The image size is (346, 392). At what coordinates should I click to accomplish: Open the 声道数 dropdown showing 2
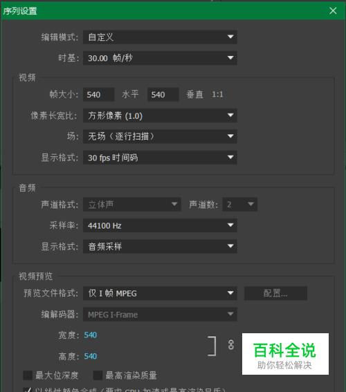pos(240,205)
